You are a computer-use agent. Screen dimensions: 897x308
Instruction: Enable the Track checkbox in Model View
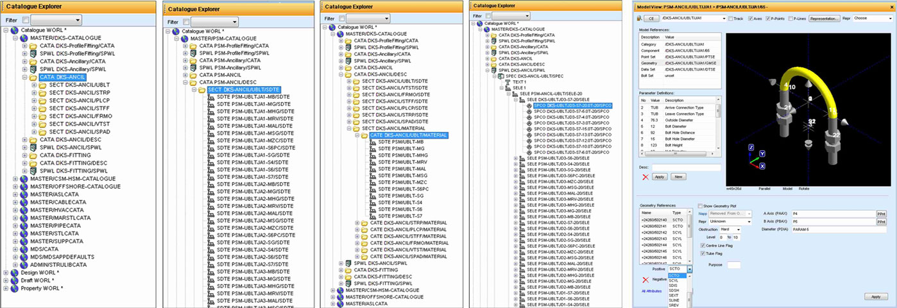[730, 19]
